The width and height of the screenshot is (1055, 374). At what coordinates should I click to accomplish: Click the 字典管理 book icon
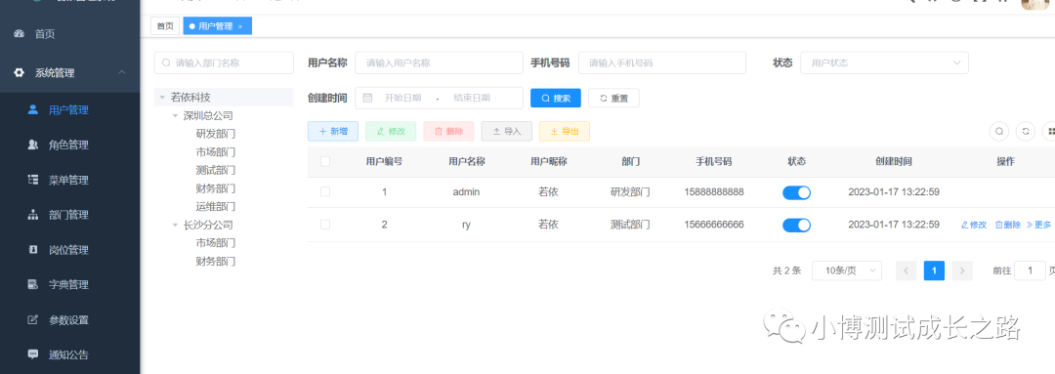pos(32,284)
